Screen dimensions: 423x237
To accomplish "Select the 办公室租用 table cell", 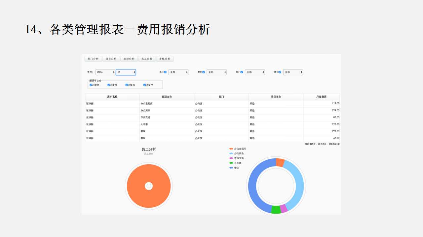I will (167, 104).
